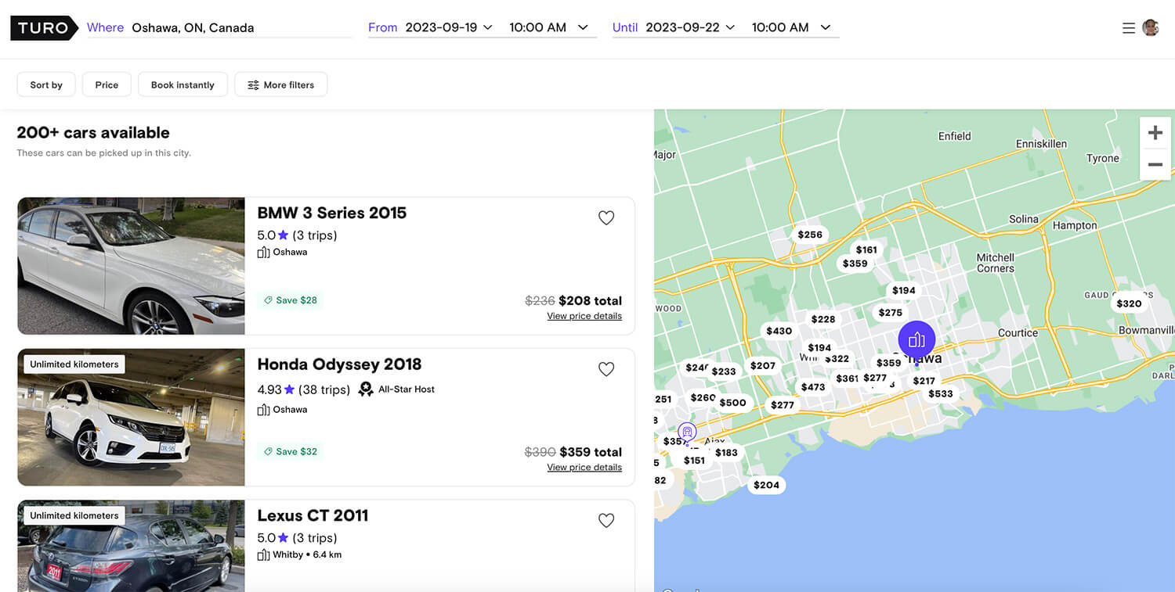Zoom in on the map
The width and height of the screenshot is (1175, 592).
[x=1155, y=133]
